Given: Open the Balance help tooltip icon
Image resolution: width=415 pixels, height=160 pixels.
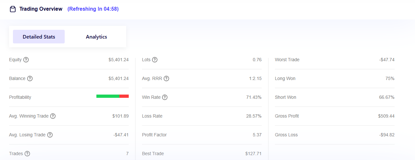Looking at the screenshot, I should pyautogui.click(x=30, y=78).
